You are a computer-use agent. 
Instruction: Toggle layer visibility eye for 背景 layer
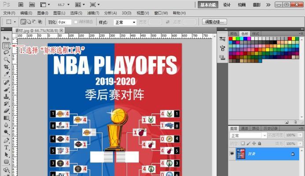tap(232, 154)
